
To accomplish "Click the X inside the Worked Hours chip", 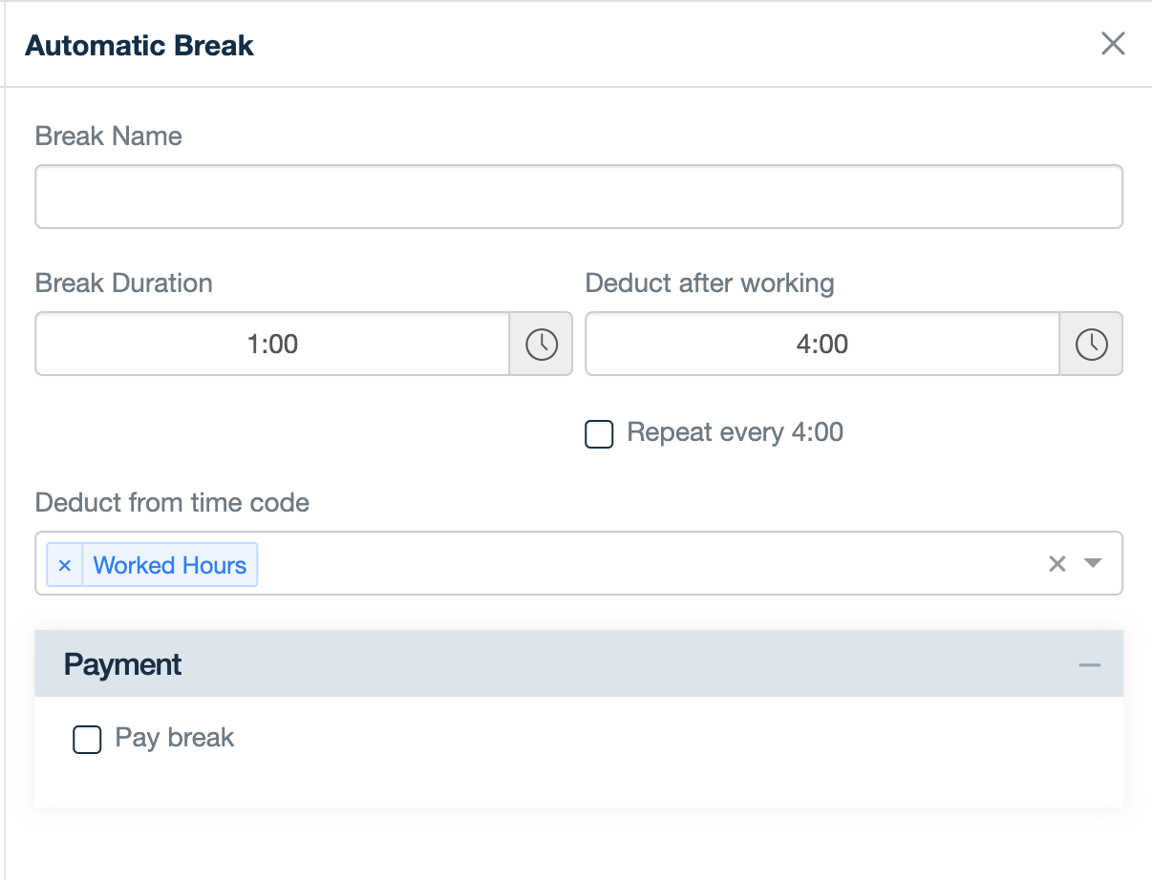I will [63, 565].
